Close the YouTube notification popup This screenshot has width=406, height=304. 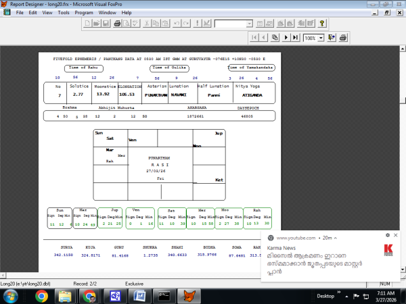coord(397,234)
